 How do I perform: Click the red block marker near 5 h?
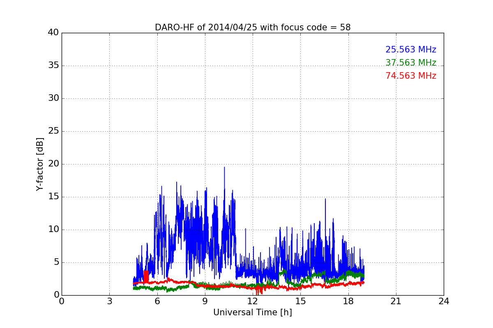[x=146, y=276]
